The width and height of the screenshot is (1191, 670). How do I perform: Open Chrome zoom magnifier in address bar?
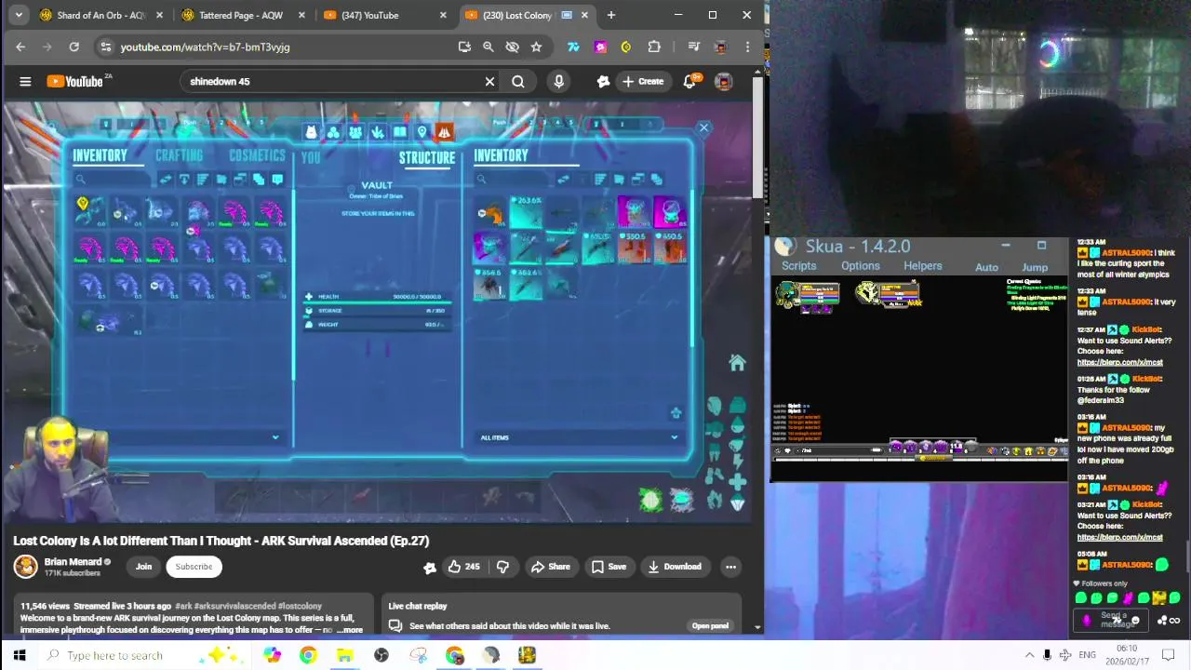point(488,47)
